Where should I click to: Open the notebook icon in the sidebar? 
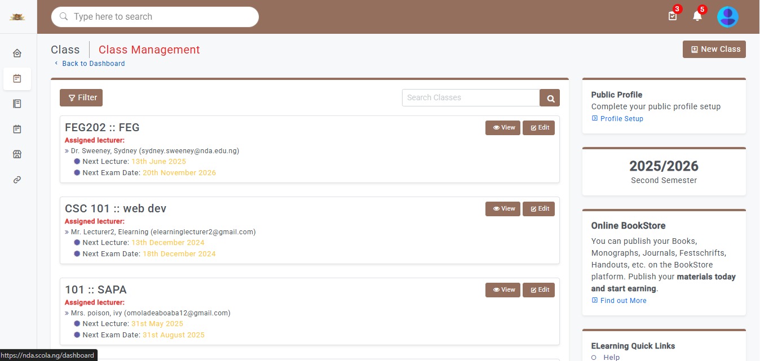[17, 104]
